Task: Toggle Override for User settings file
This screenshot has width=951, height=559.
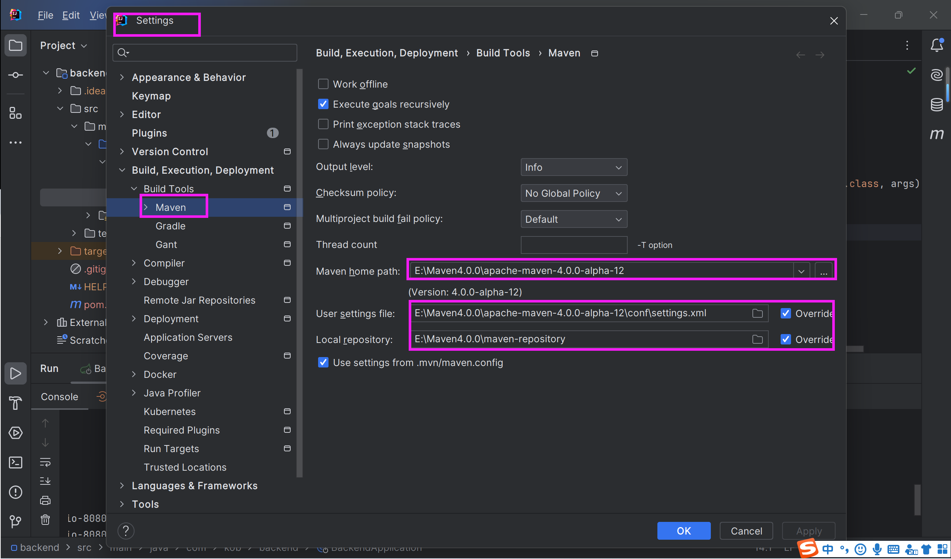Action: pyautogui.click(x=786, y=313)
